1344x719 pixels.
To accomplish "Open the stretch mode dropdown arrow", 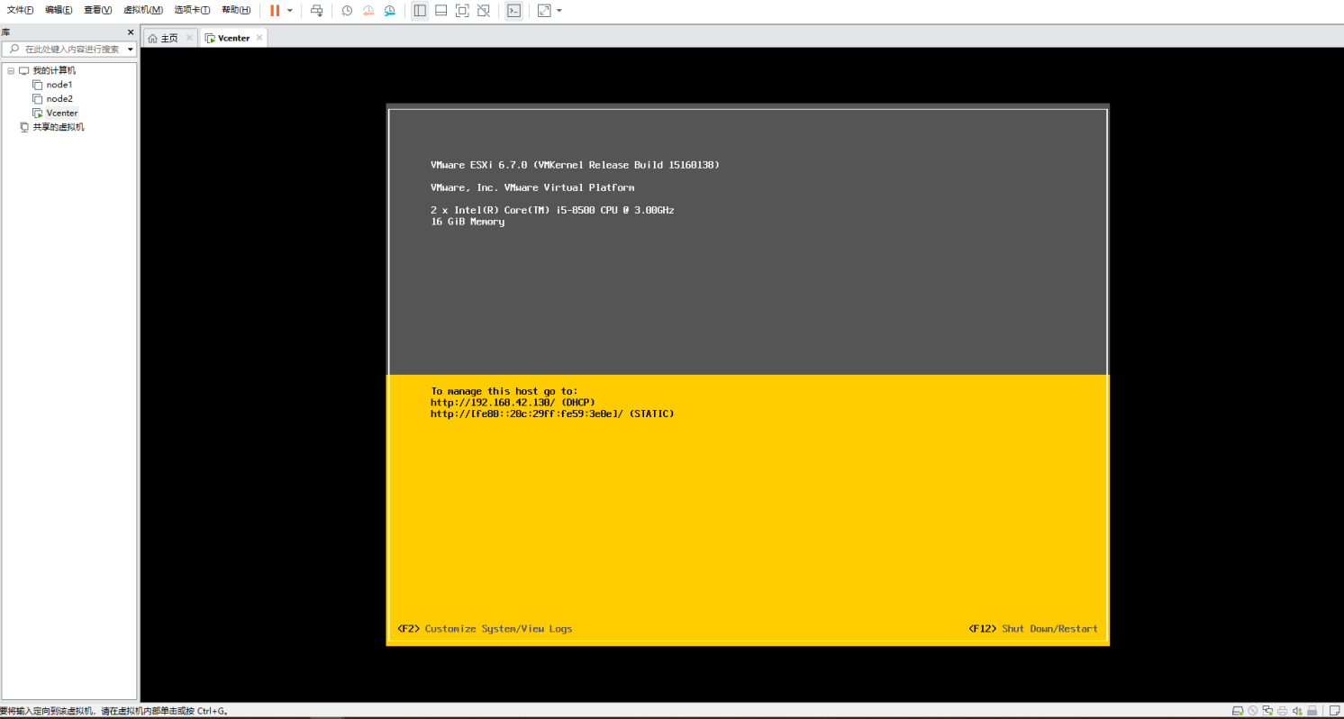I will tap(559, 11).
